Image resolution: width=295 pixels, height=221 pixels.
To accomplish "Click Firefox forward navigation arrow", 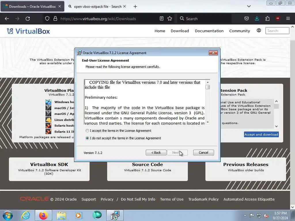I will coord(17,19).
